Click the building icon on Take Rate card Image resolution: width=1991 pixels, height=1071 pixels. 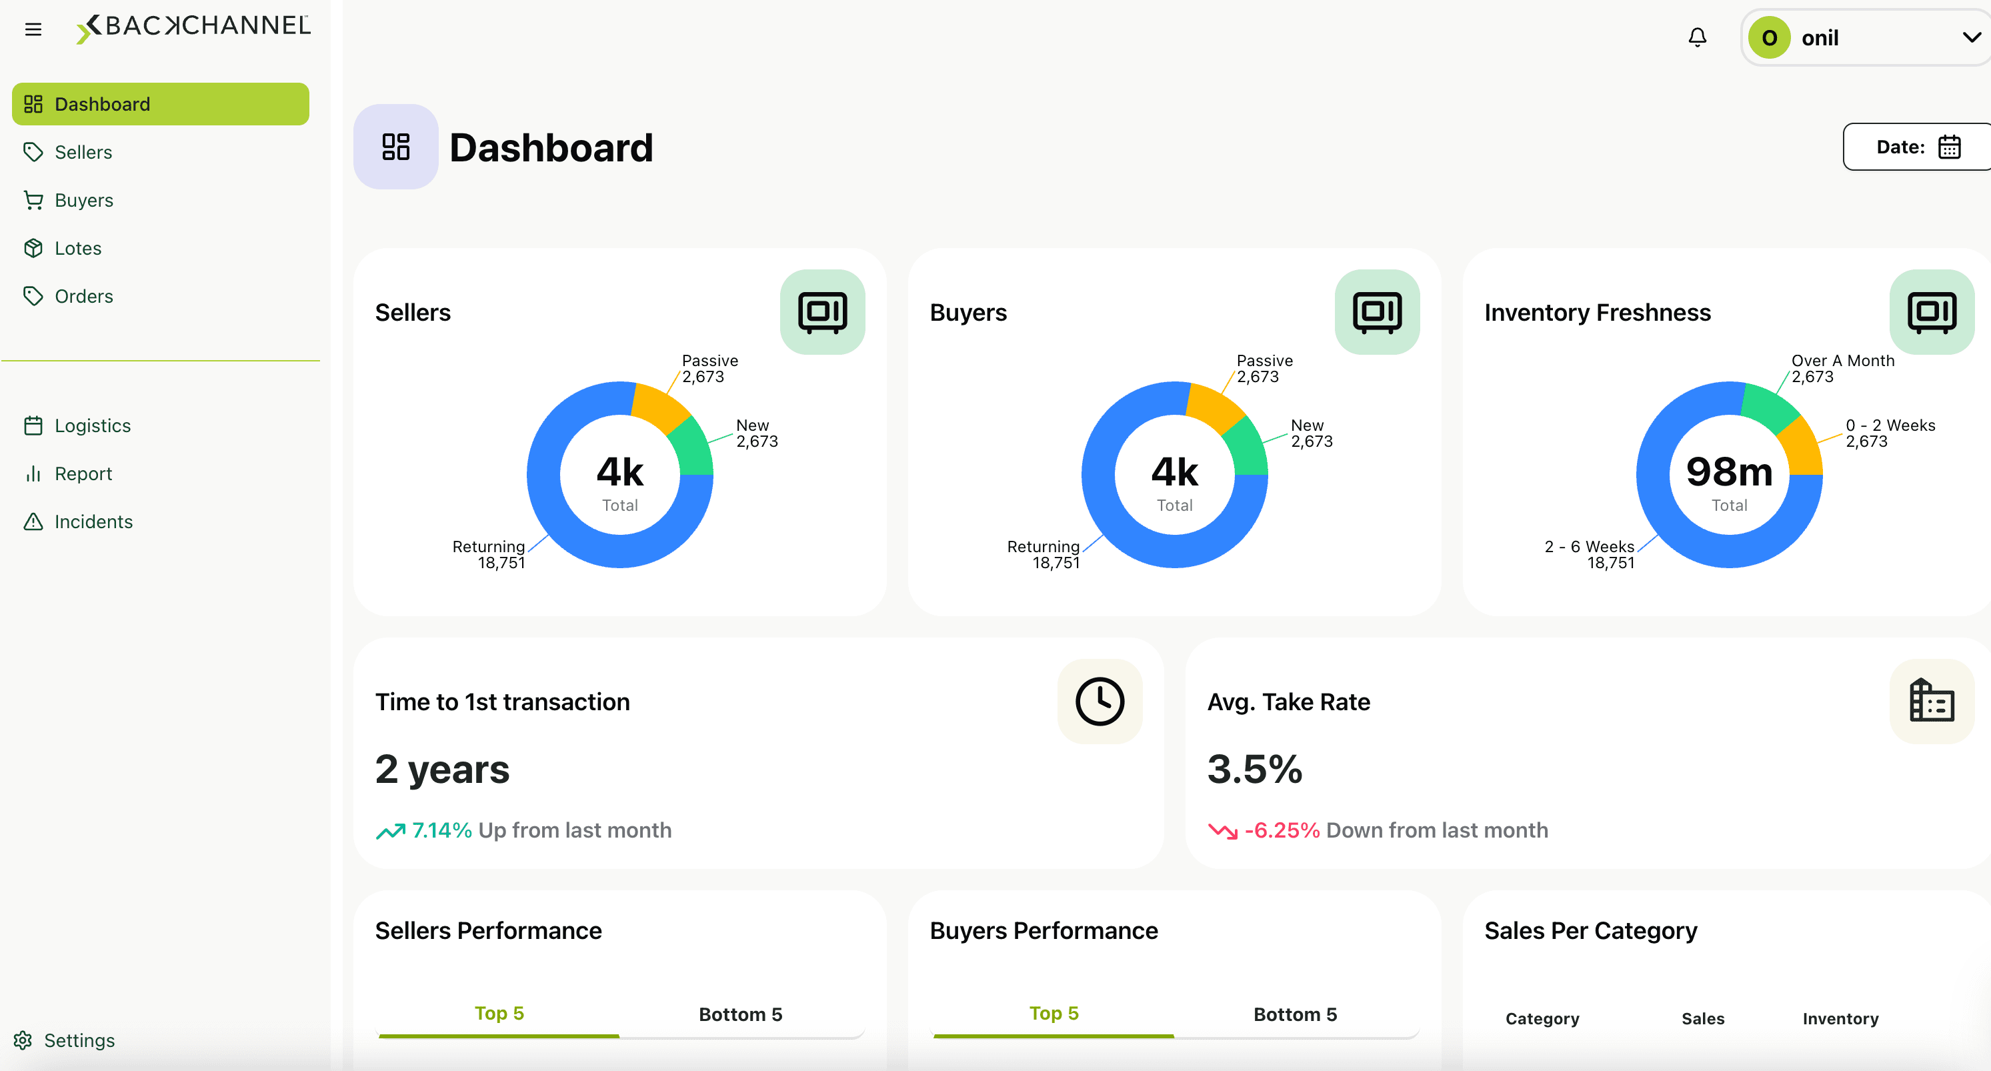tap(1931, 702)
